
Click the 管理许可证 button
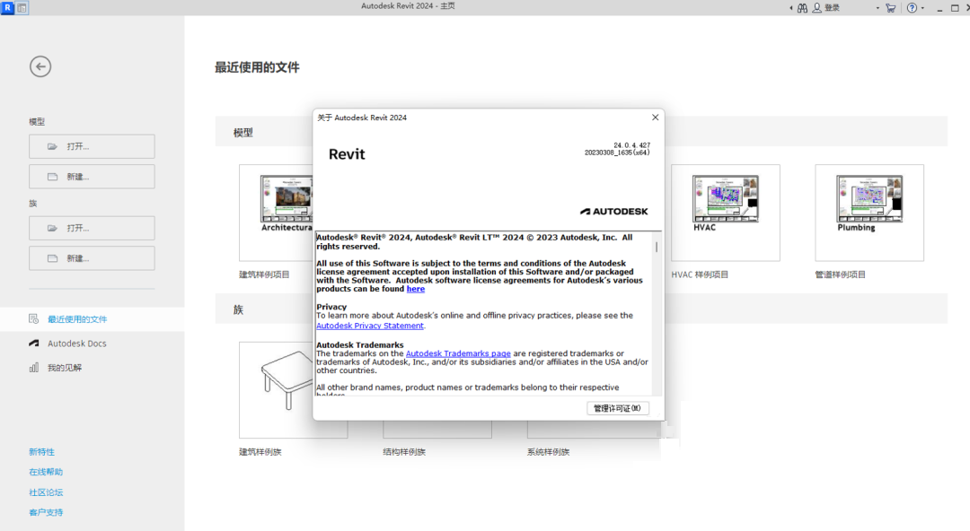tap(618, 407)
